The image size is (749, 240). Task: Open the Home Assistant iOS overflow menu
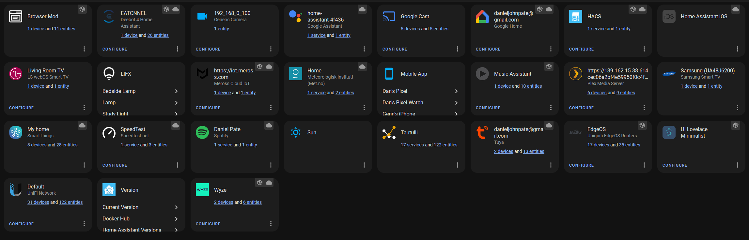click(738, 49)
